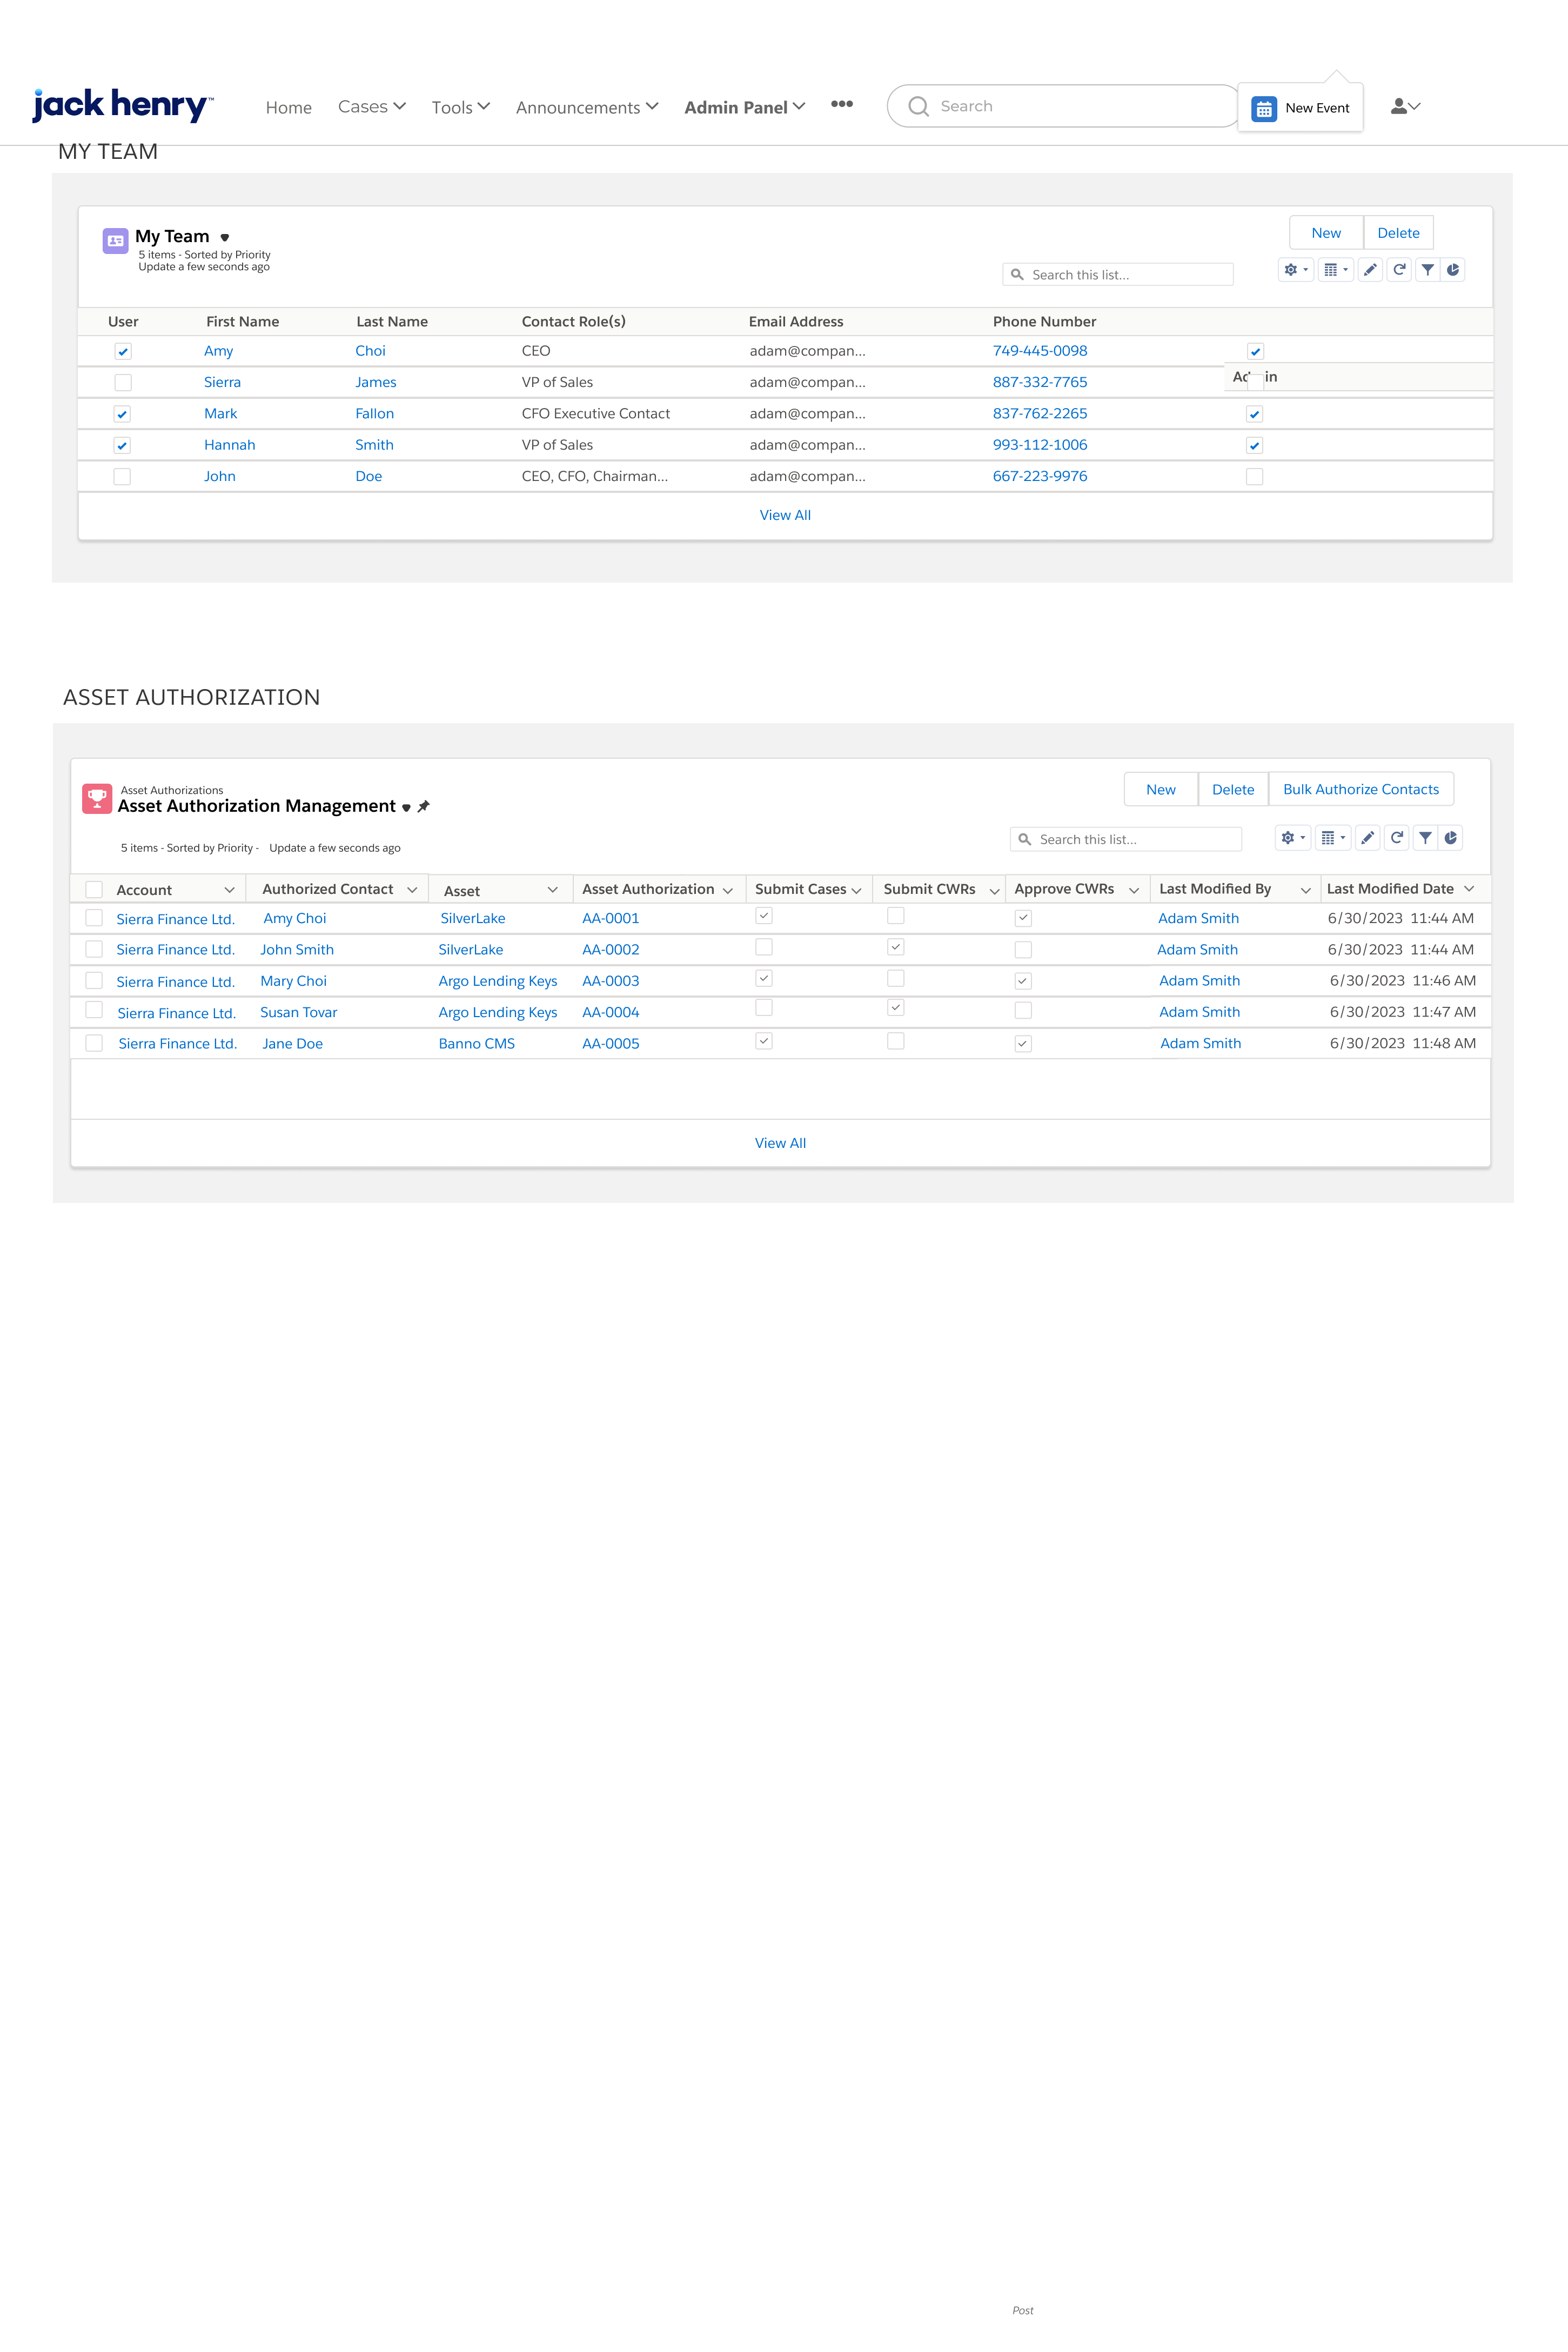Image resolution: width=1568 pixels, height=2352 pixels.
Task: Click Delete in Asset Authorization list
Action: pos(1233,789)
